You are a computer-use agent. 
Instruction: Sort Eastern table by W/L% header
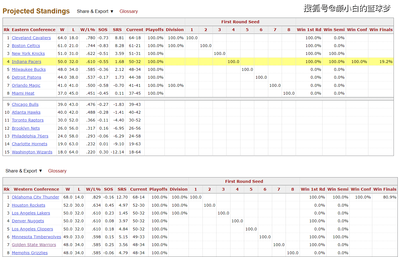point(88,30)
